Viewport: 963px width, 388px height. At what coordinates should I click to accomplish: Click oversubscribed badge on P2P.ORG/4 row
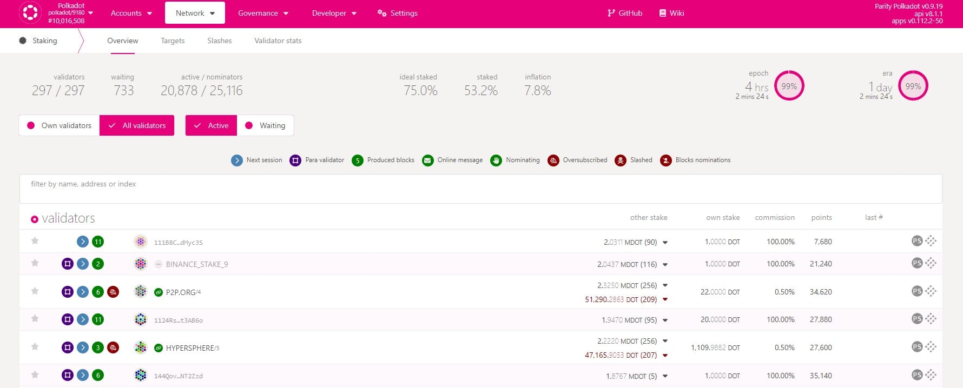point(113,292)
